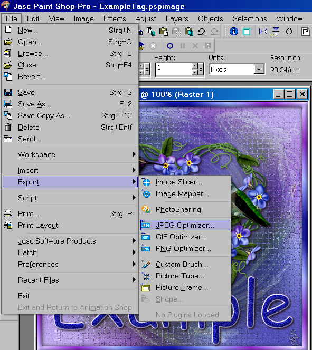The height and width of the screenshot is (350, 312).
Task: Click the Image Mapper icon
Action: point(146,194)
